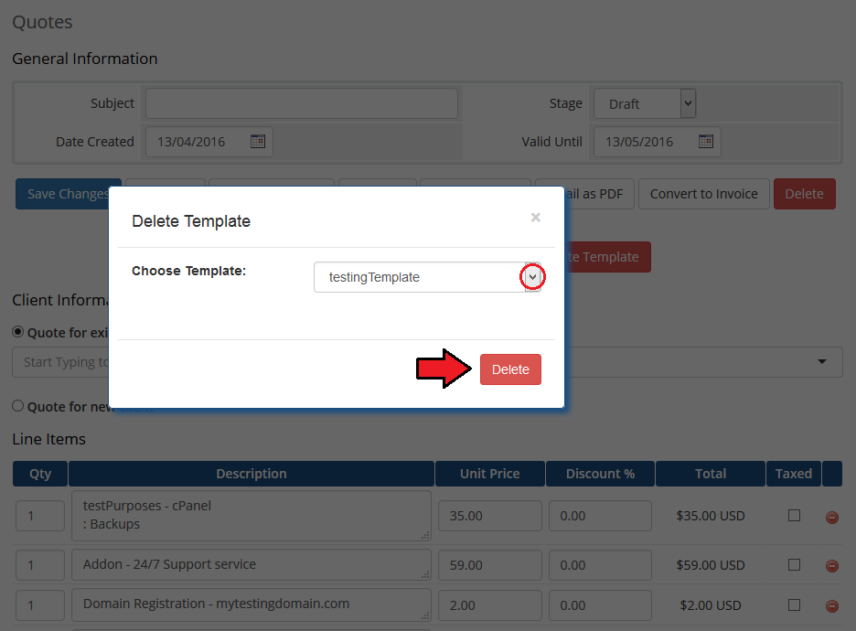
Task: Click the Delete Template dialog title
Action: coord(191,221)
